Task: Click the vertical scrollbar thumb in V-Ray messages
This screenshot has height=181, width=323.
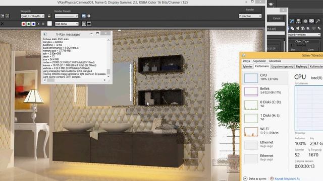Action: coord(109,71)
